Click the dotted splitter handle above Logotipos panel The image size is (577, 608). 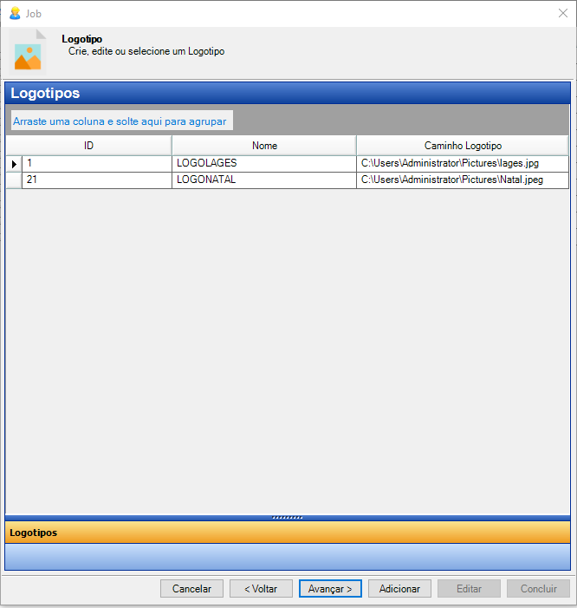click(x=288, y=518)
